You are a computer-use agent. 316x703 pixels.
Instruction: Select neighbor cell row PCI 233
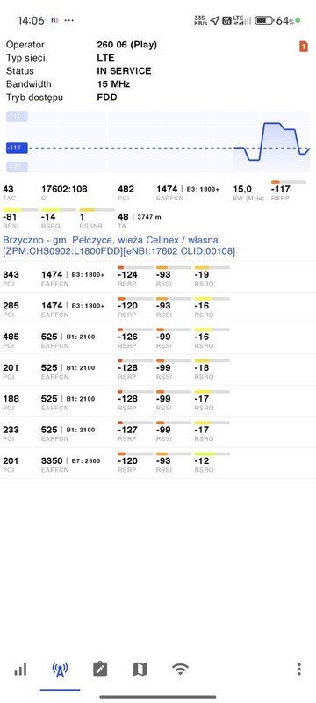(x=158, y=431)
